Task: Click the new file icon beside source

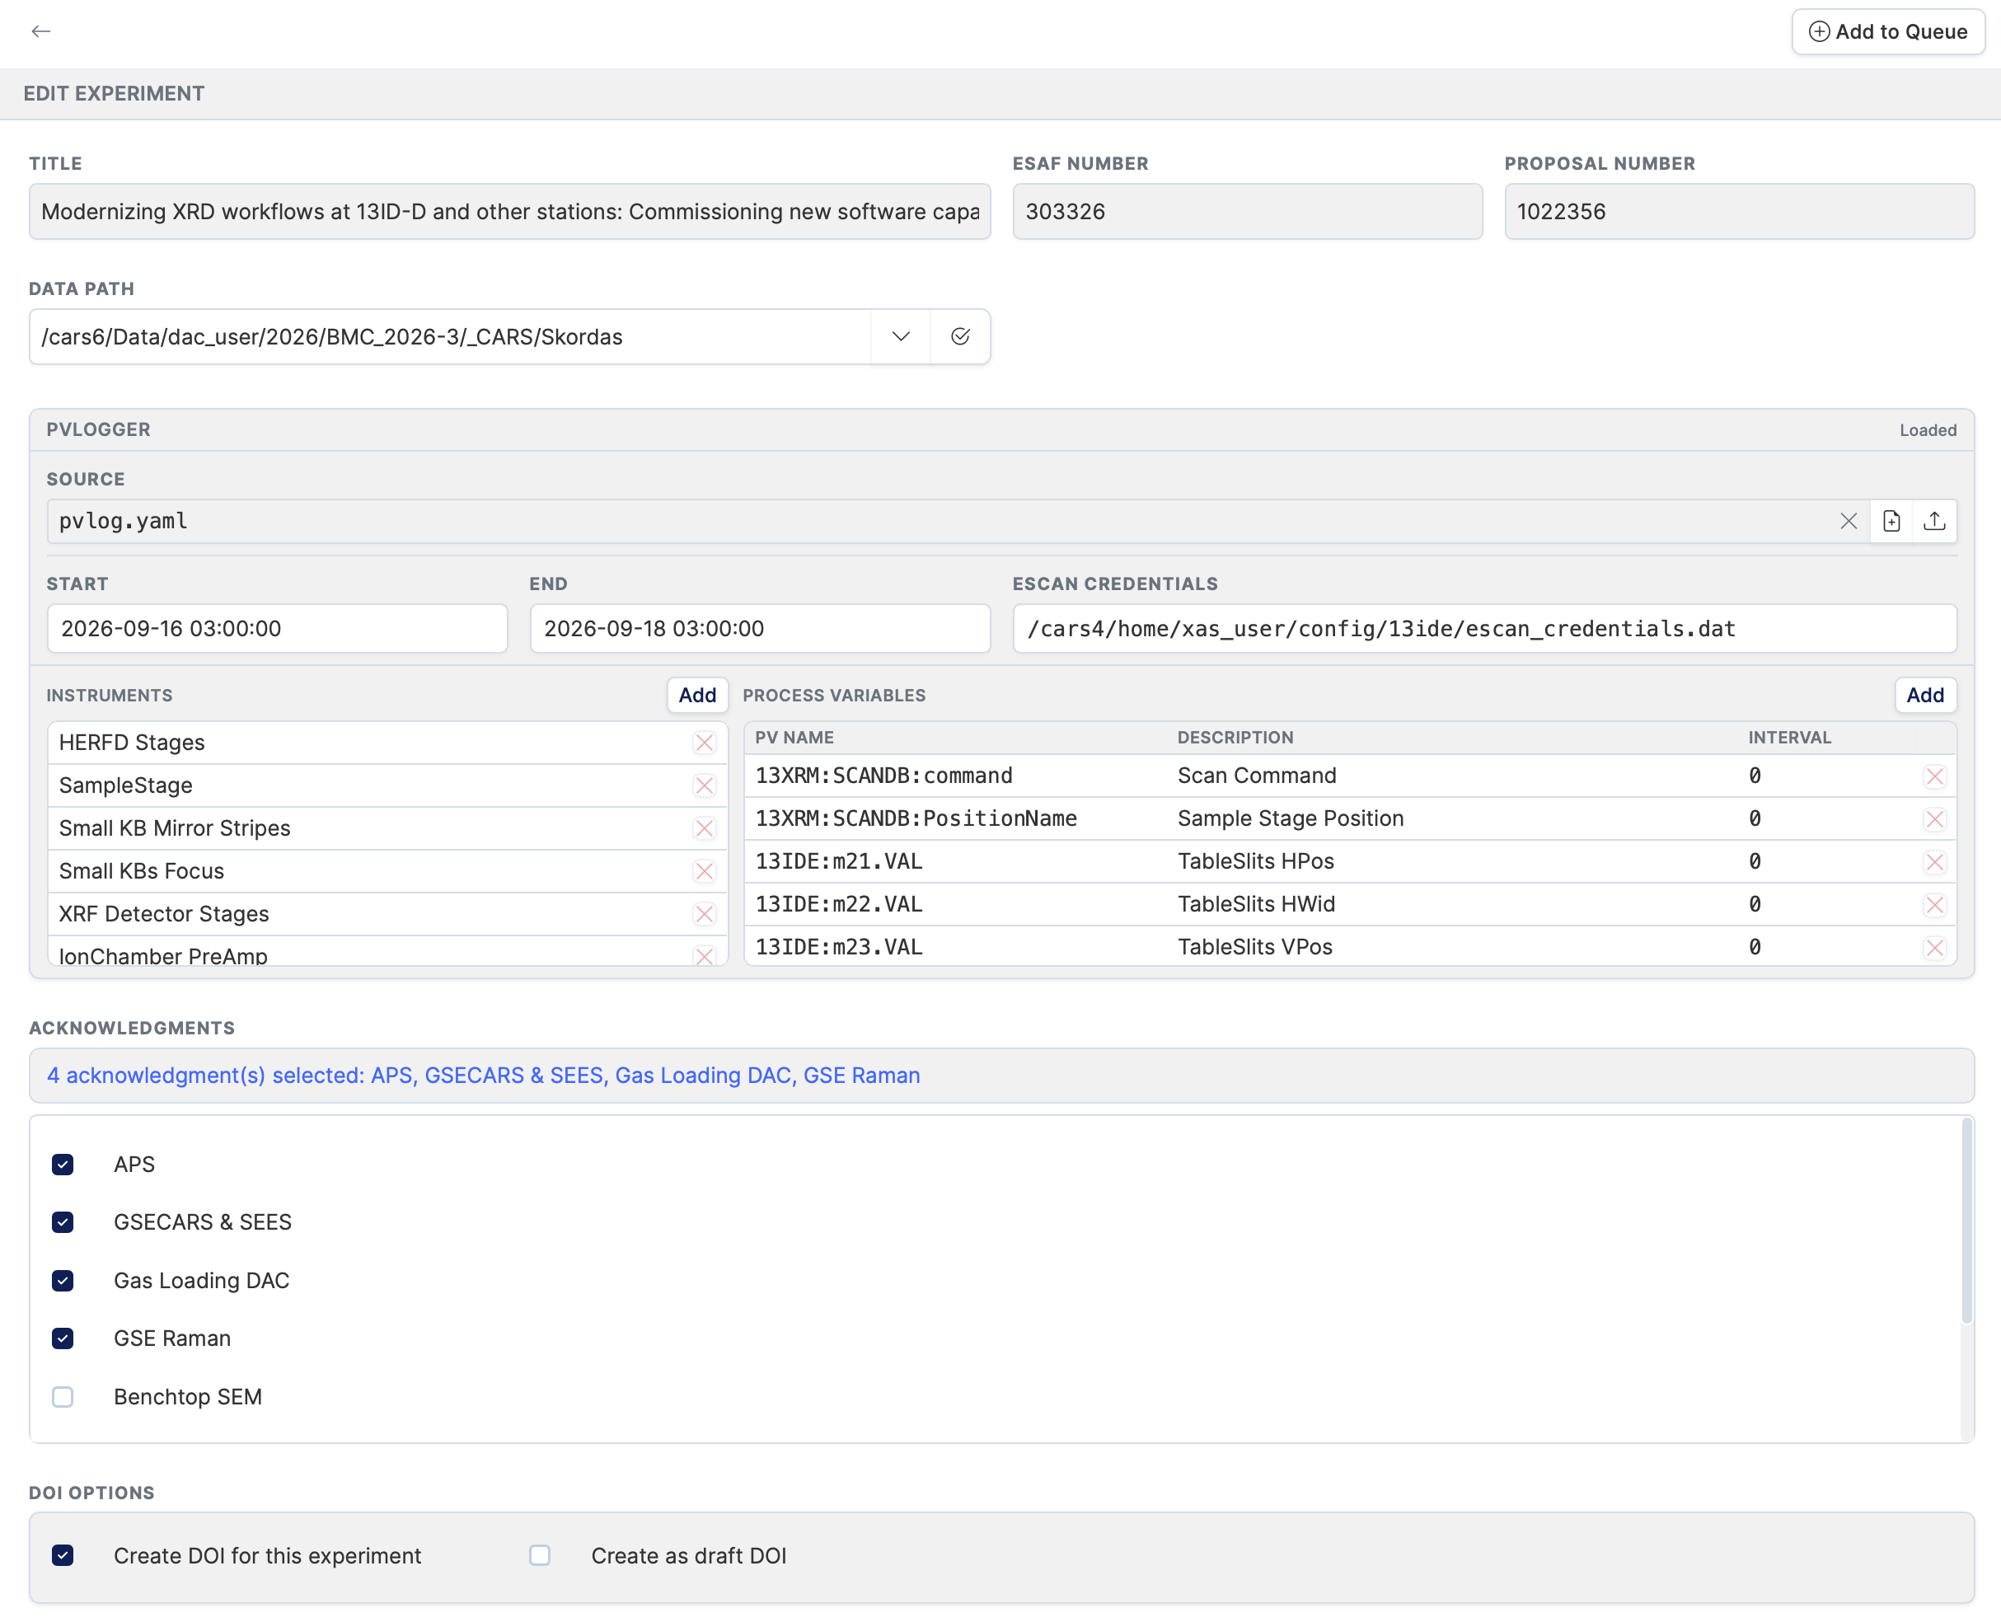Action: (x=1891, y=522)
